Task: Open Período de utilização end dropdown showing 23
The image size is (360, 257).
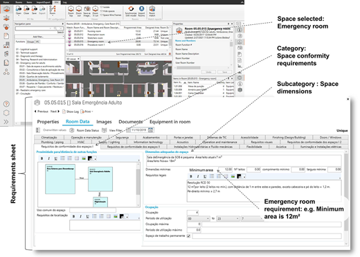Action: [228, 218]
